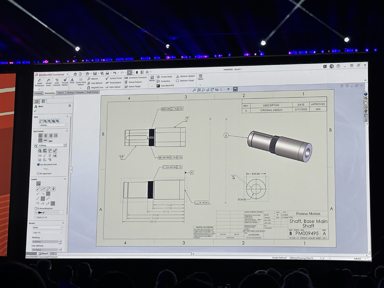Confirm the note with the green checkmark
This screenshot has width=384, height=288.
coord(35,111)
